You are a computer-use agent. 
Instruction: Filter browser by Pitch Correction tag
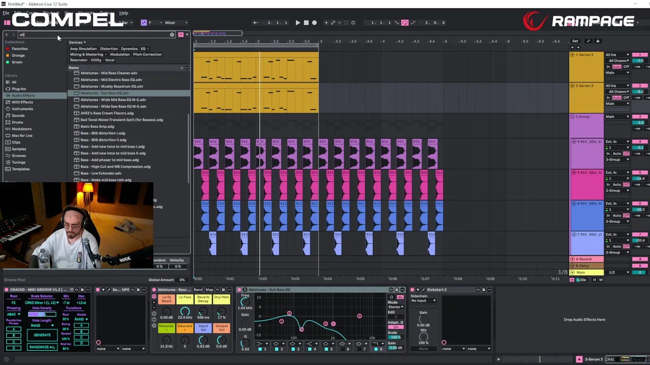147,54
